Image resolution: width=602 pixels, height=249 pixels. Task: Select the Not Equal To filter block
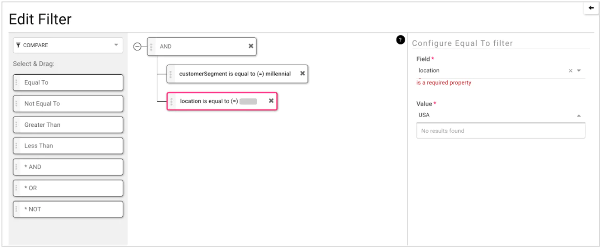[x=68, y=104]
